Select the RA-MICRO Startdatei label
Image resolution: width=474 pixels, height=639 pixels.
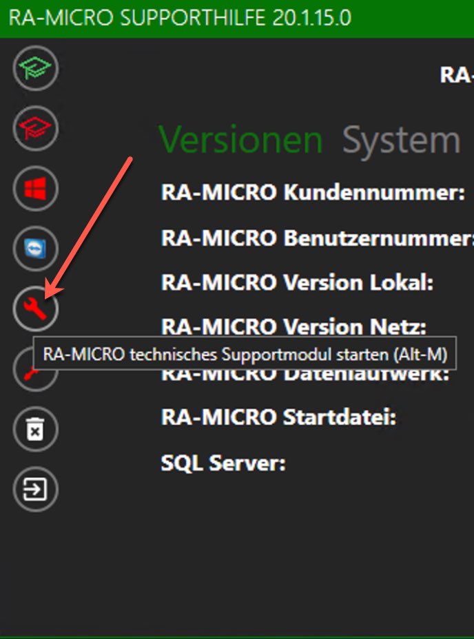pos(278,417)
